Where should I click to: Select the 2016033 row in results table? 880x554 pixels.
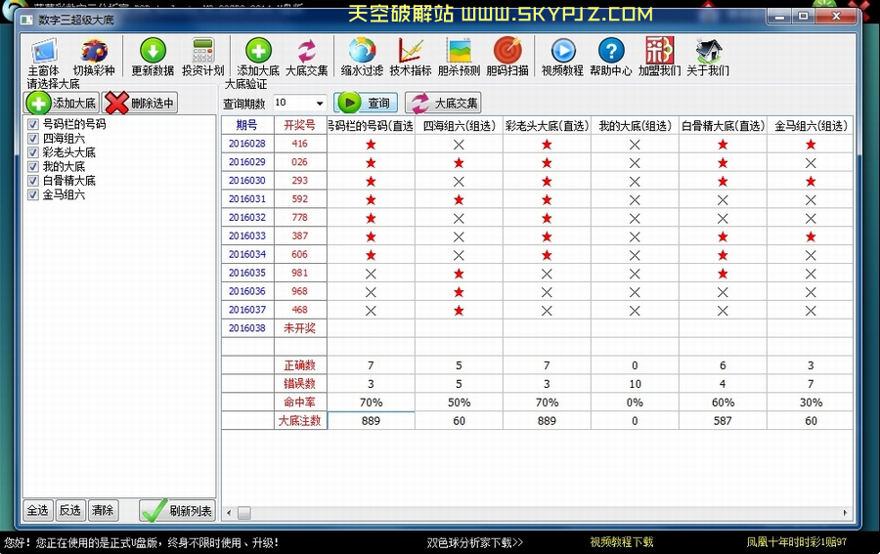(247, 235)
